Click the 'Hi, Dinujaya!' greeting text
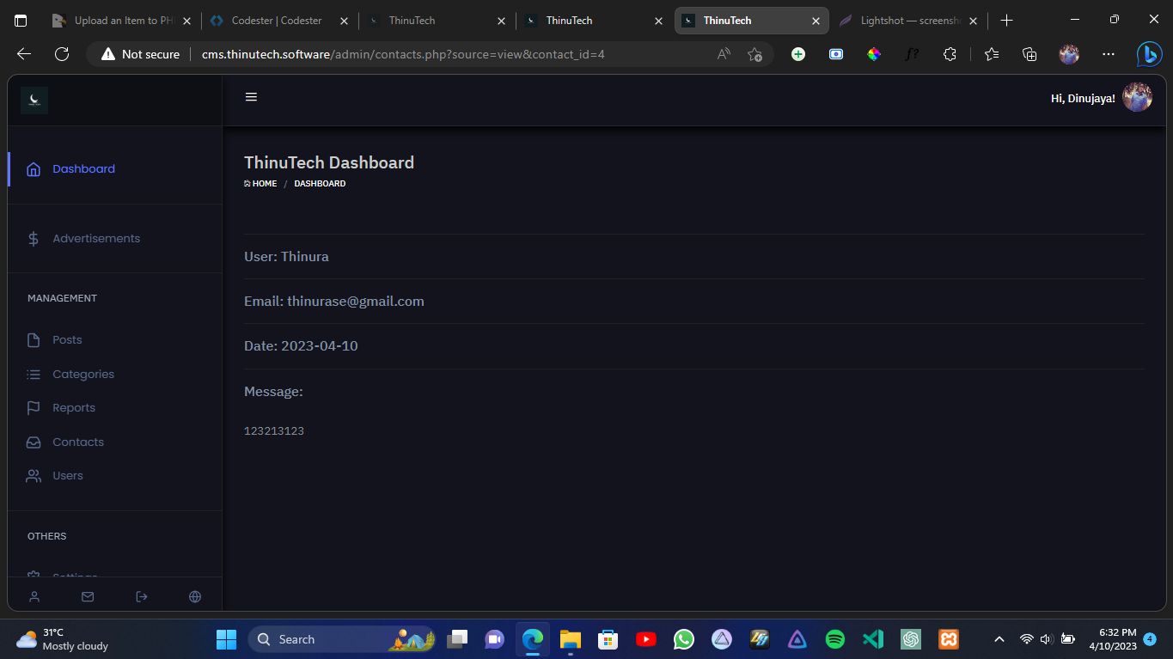 pyautogui.click(x=1083, y=99)
